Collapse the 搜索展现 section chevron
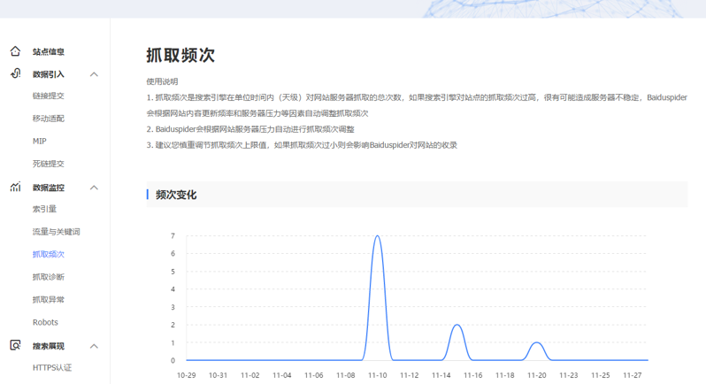The image size is (706, 384). click(x=94, y=346)
